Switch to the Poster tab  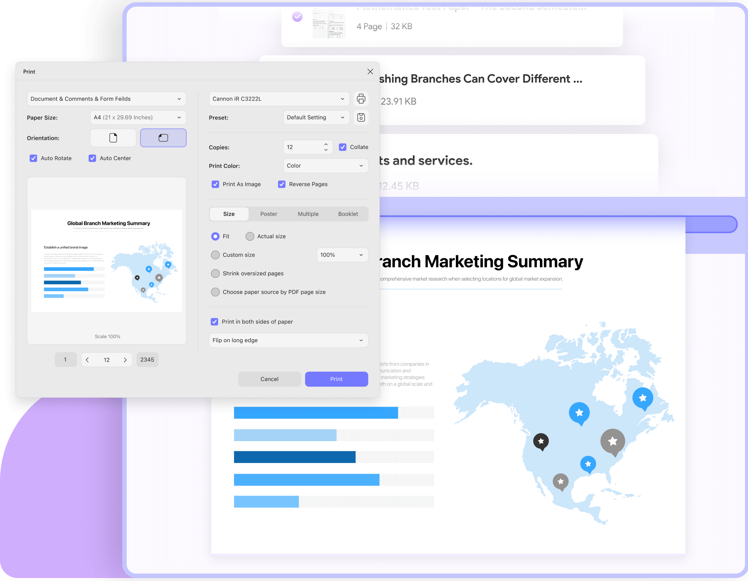pos(268,214)
